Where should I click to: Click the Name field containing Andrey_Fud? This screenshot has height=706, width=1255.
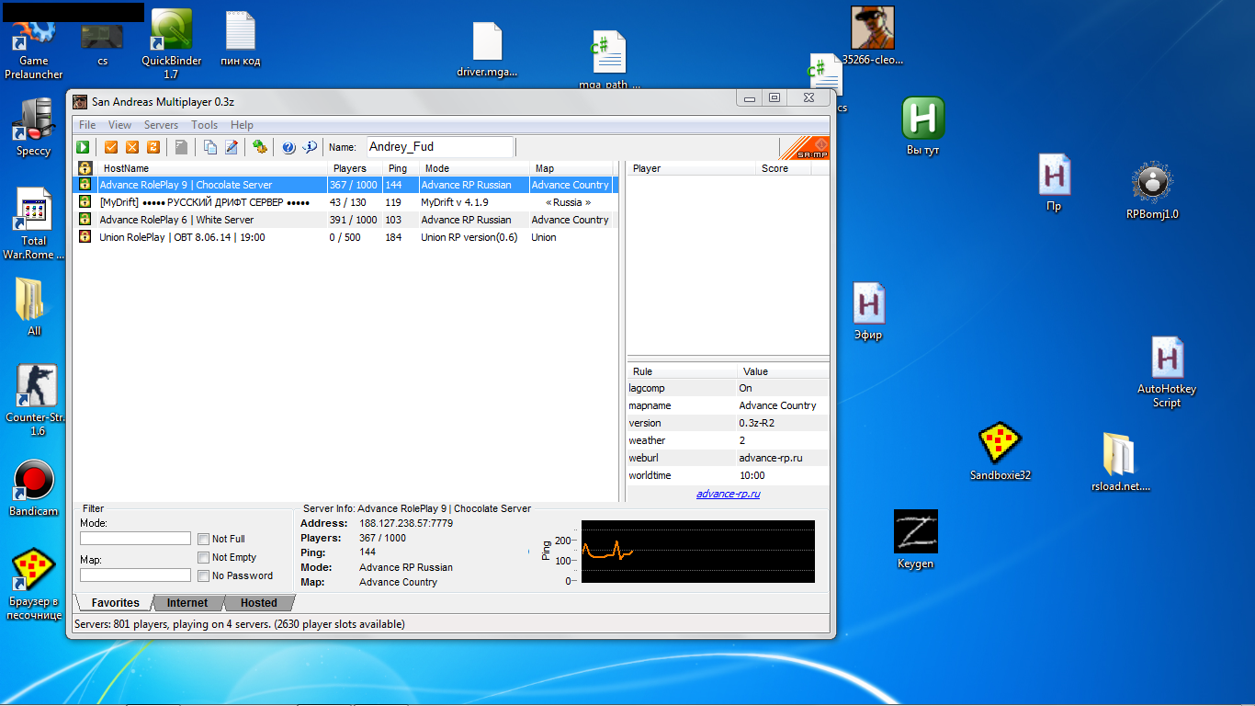439,147
